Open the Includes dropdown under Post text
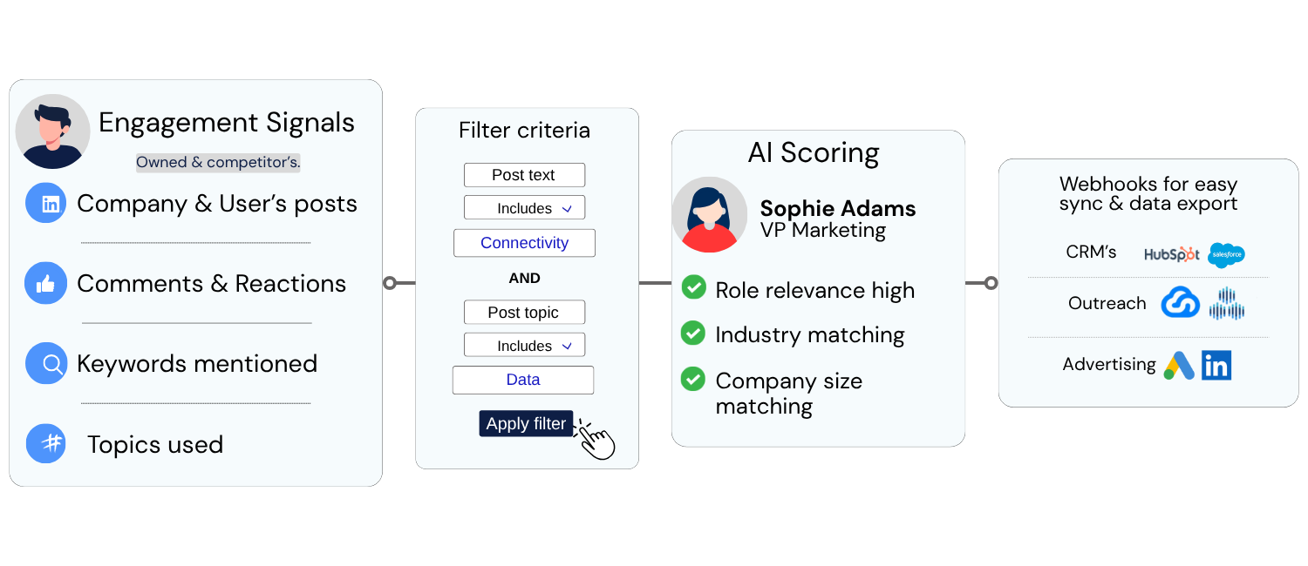 click(524, 208)
